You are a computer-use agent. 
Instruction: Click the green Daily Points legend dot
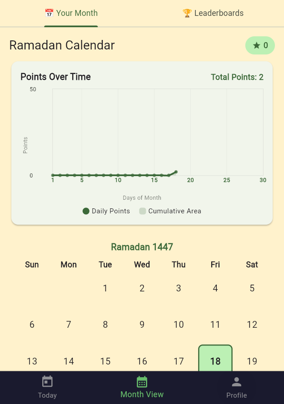coord(86,211)
